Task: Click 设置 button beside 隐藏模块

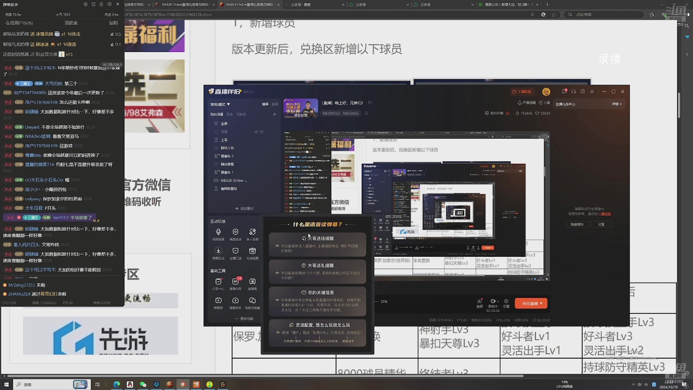Action: [x=601, y=224]
